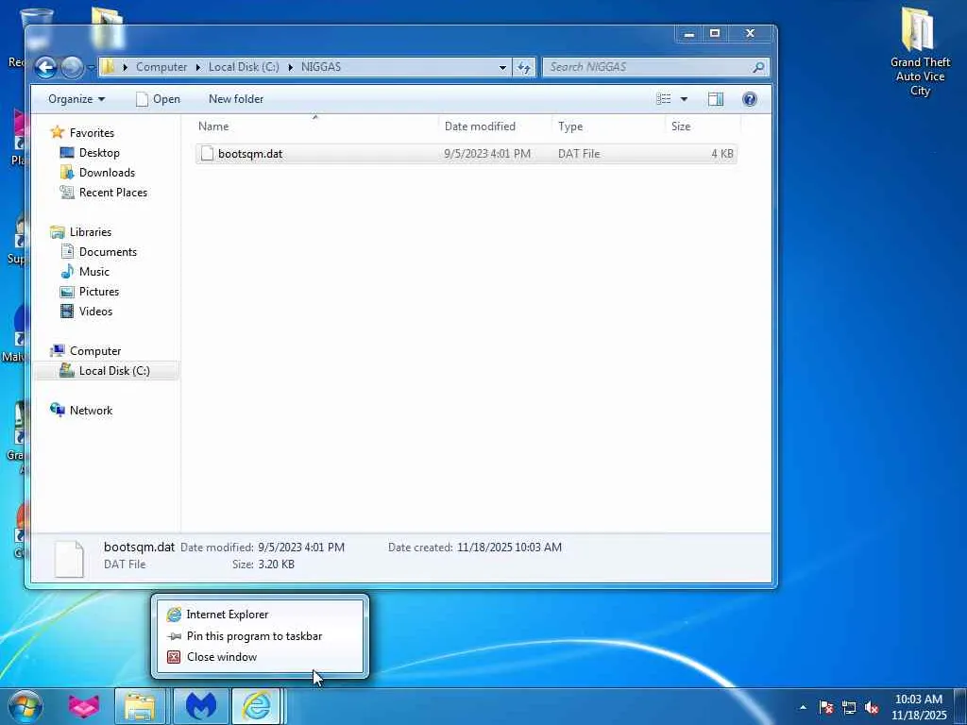Select Libraries in the navigation pane

(90, 232)
